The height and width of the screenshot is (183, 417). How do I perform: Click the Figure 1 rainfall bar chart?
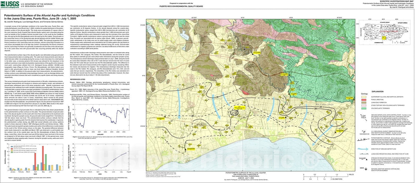click(35, 157)
